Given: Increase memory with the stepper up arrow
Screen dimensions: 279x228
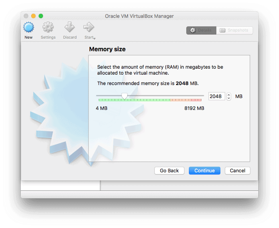Looking at the screenshot, I should pos(229,95).
